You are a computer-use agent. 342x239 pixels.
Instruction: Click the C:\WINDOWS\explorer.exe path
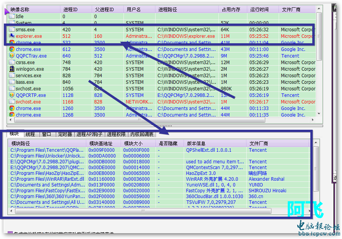(186, 36)
